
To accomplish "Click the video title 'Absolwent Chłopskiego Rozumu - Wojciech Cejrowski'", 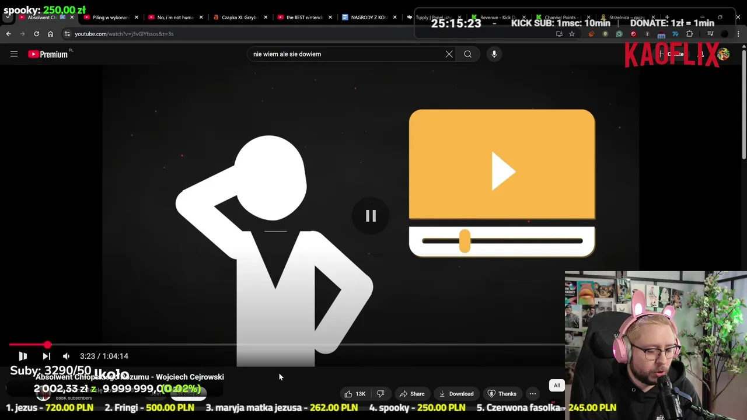I will 130,377.
